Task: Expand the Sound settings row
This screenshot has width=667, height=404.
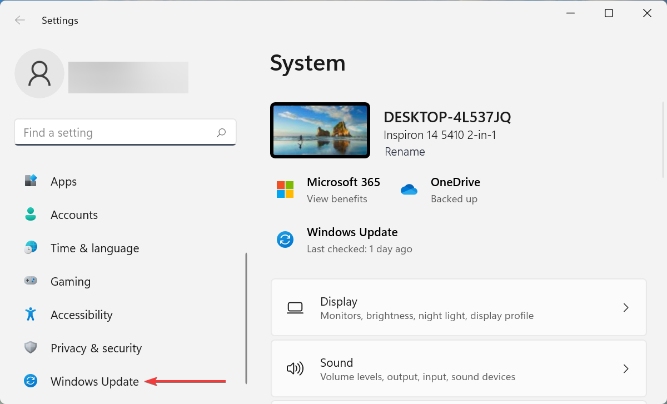Action: 459,368
